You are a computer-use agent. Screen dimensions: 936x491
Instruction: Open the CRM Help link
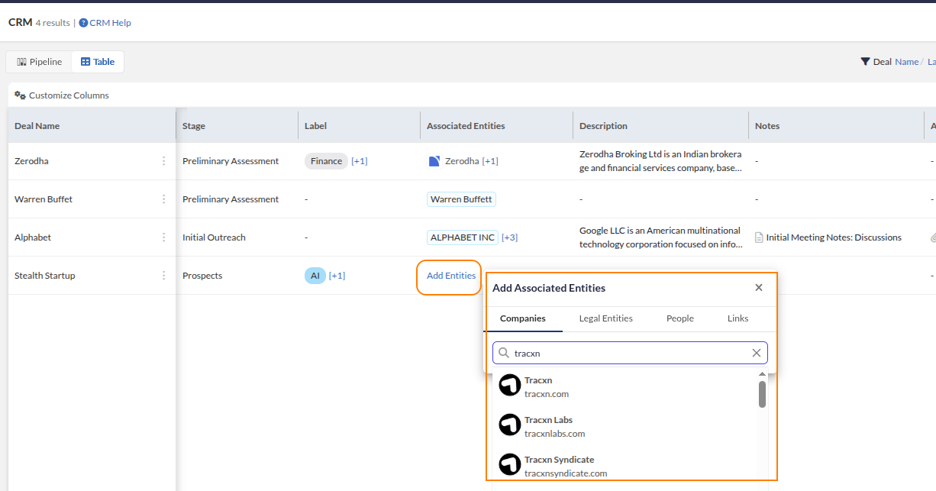pyautogui.click(x=110, y=23)
